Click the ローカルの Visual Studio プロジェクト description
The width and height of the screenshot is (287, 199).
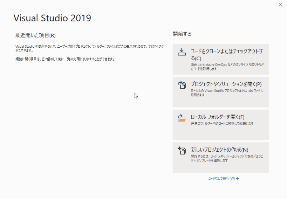(227, 92)
